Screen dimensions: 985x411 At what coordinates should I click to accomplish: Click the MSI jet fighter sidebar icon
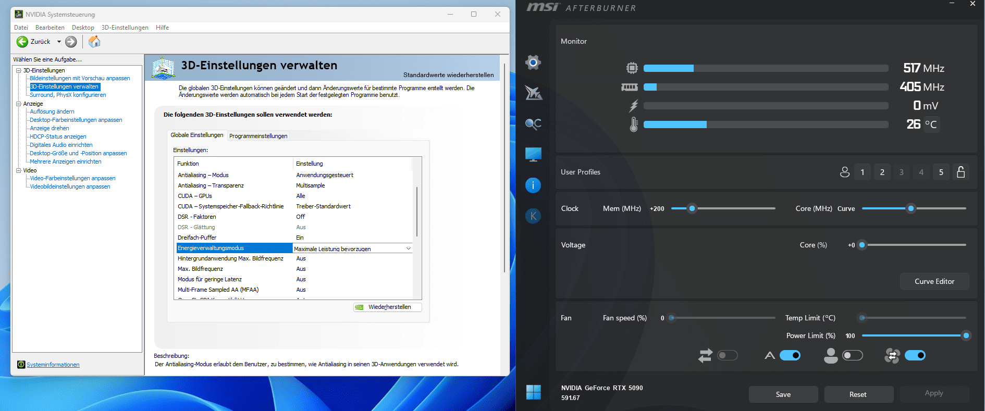click(533, 93)
